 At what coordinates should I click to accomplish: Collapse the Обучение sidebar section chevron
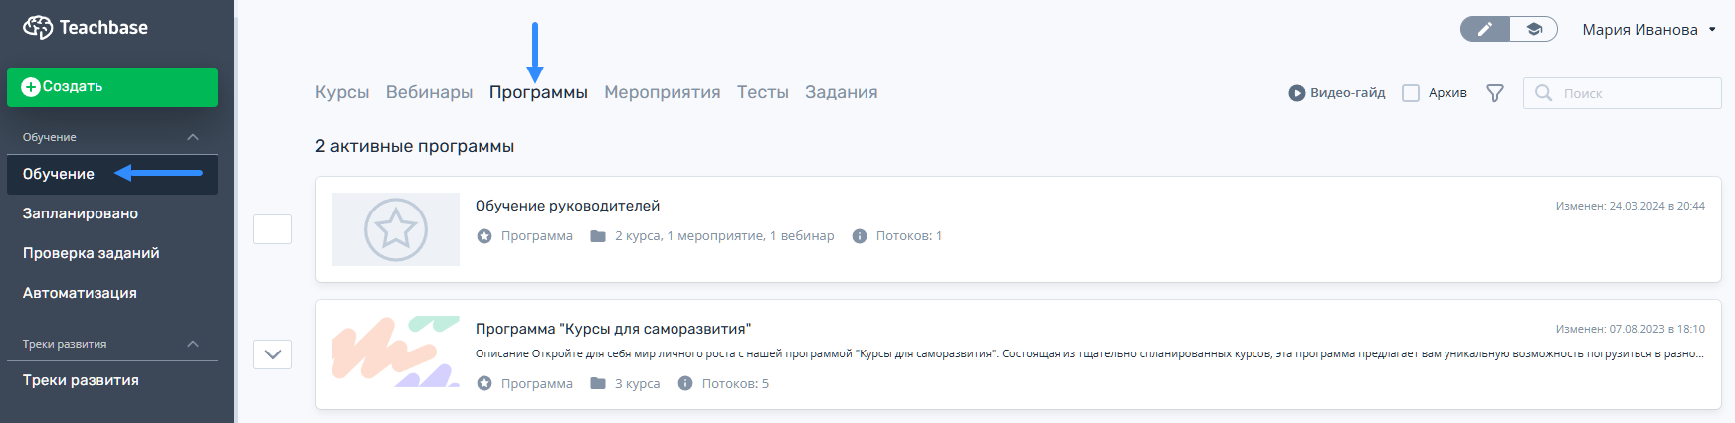click(x=193, y=137)
